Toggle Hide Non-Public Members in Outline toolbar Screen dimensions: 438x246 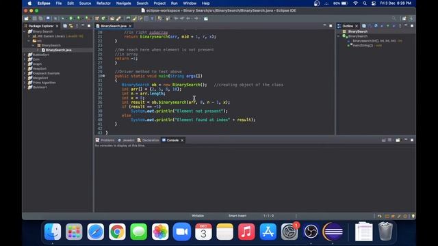coord(388,26)
